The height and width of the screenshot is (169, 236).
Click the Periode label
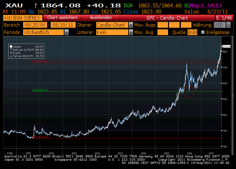coord(12,32)
